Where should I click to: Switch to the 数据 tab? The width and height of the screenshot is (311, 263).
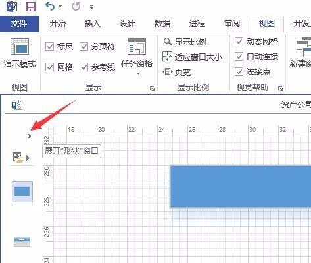click(x=162, y=24)
